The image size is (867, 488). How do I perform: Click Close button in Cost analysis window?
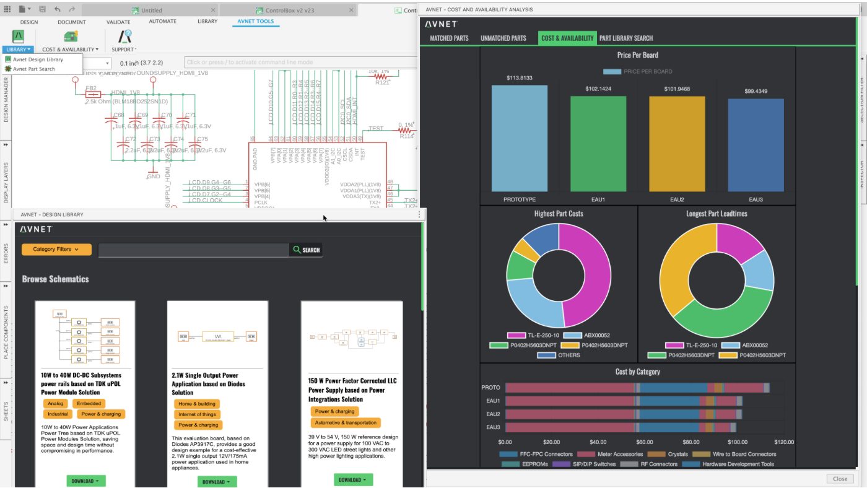pyautogui.click(x=840, y=479)
